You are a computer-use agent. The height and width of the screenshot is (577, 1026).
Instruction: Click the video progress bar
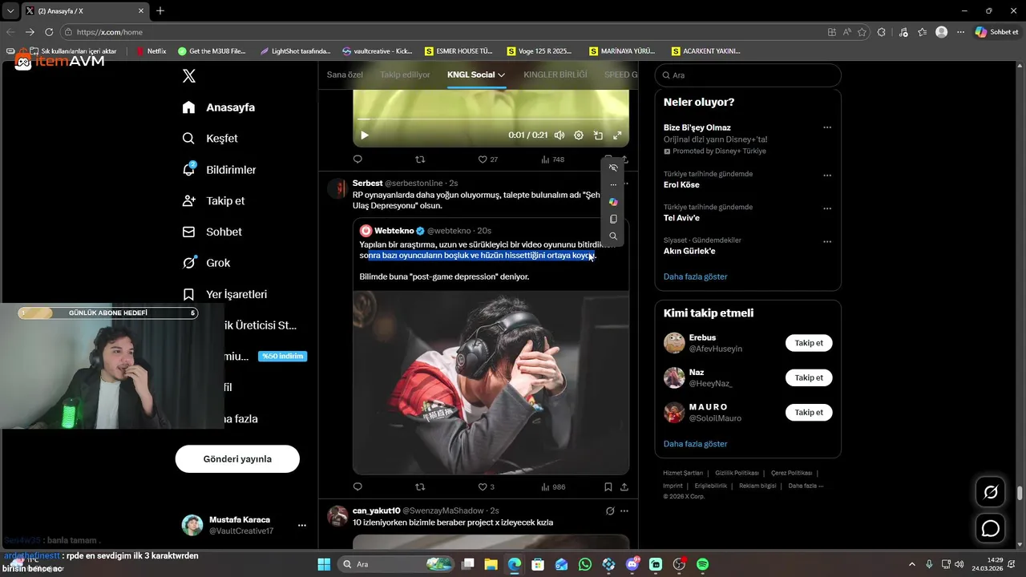491,120
